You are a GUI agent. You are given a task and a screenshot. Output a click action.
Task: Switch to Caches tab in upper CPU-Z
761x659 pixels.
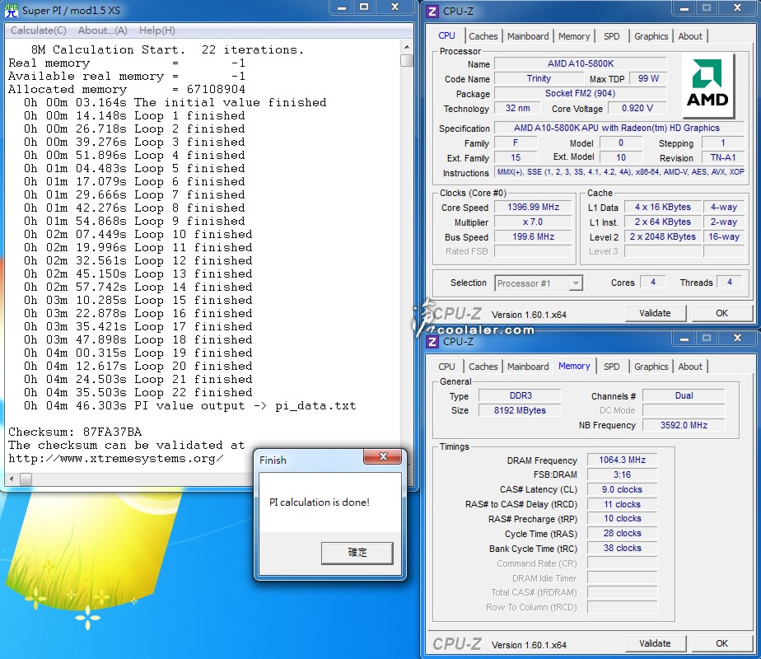483,36
